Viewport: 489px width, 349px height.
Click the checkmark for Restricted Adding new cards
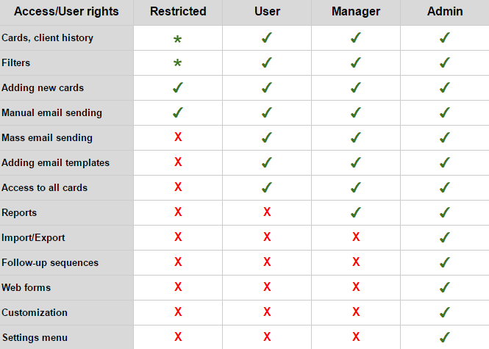coord(178,87)
